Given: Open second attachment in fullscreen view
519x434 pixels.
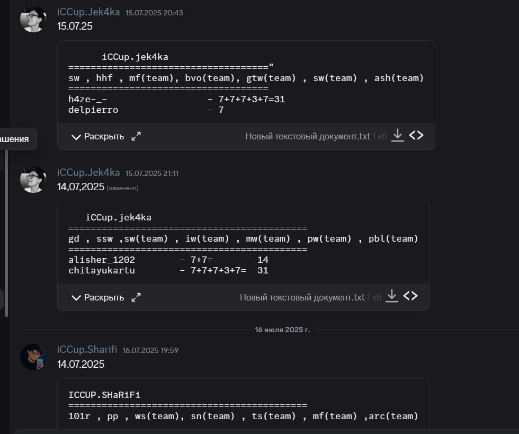Looking at the screenshot, I should [x=136, y=297].
